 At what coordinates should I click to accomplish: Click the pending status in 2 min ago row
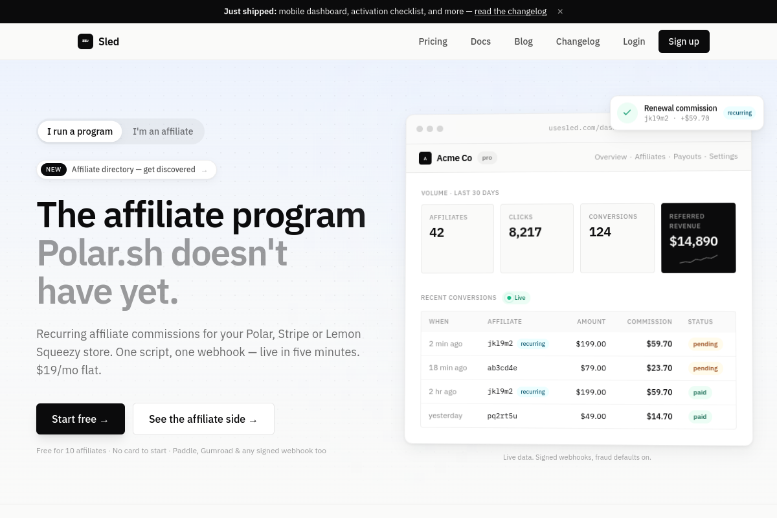[705, 344]
